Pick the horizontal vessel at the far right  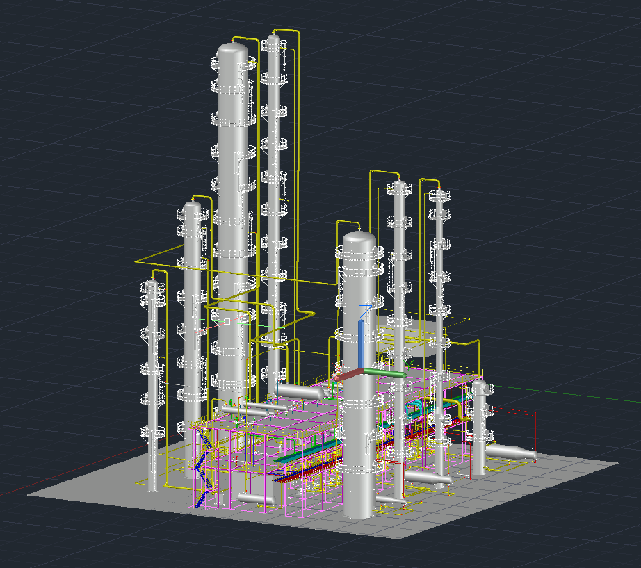point(510,453)
